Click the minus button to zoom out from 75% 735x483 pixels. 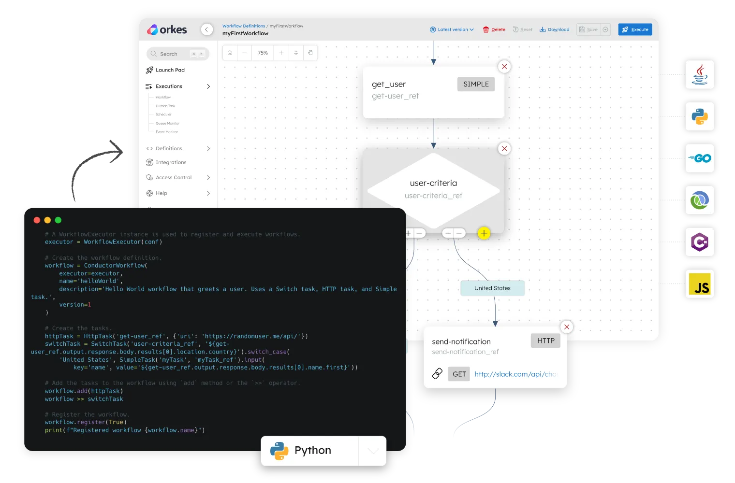(x=245, y=53)
